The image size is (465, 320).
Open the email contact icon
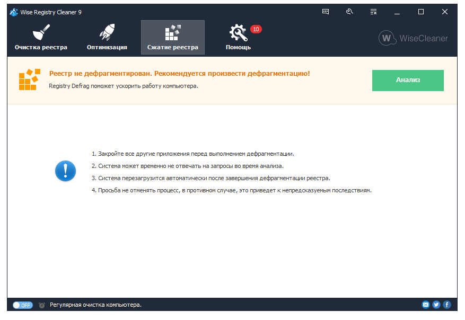[426, 305]
